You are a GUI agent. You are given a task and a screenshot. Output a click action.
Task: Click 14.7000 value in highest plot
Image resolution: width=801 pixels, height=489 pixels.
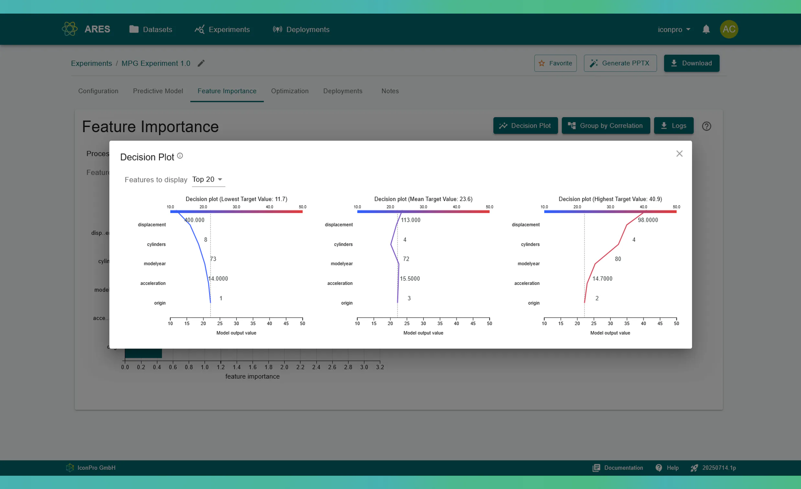[602, 279]
